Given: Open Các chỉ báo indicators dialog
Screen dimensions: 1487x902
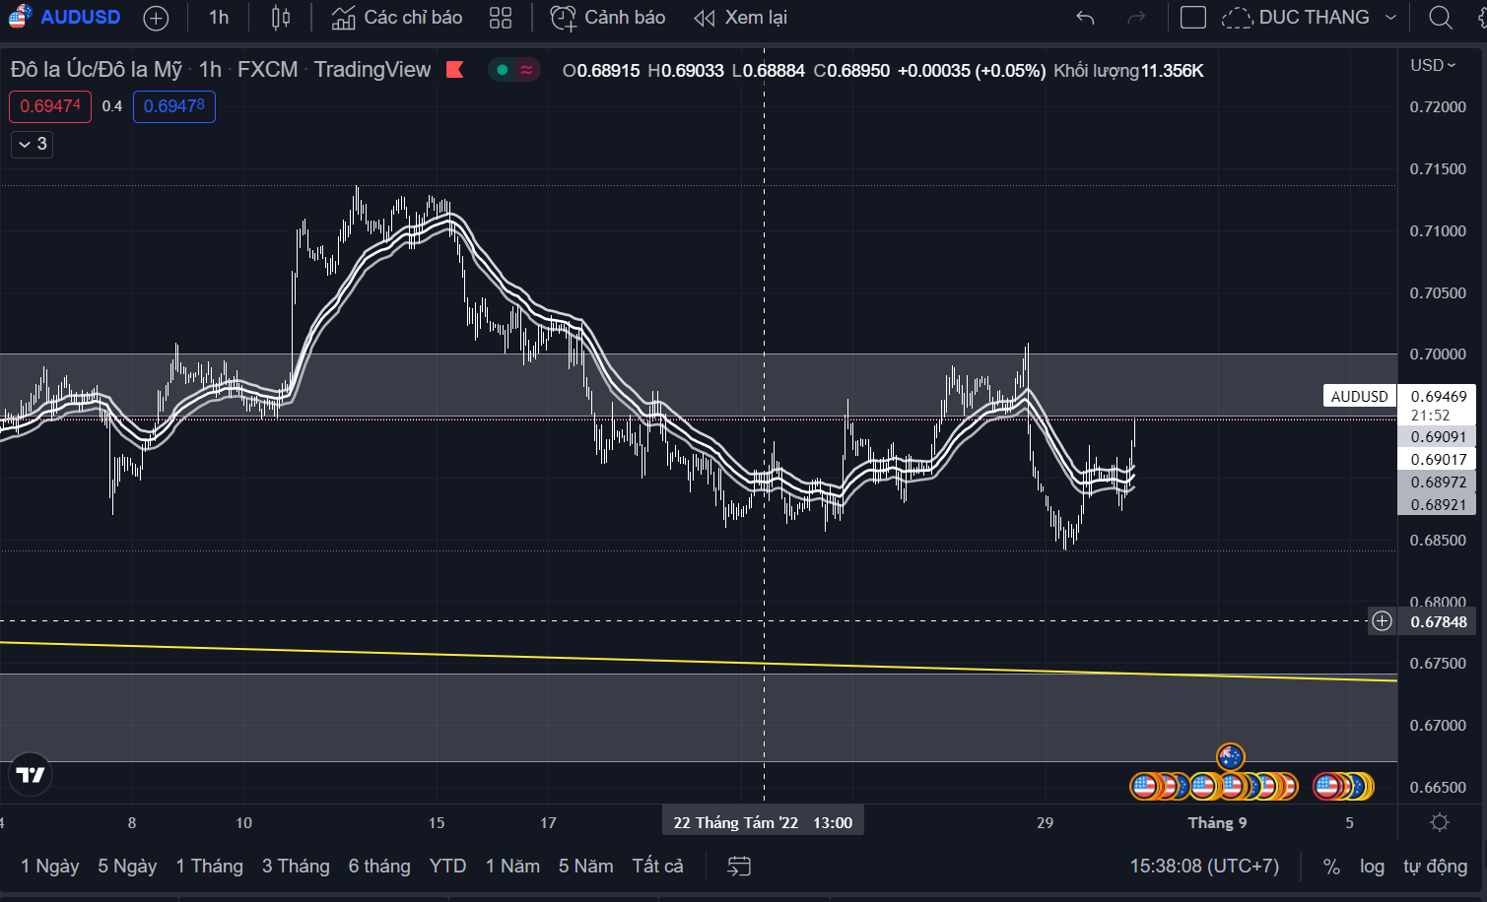Looking at the screenshot, I should coord(397,18).
